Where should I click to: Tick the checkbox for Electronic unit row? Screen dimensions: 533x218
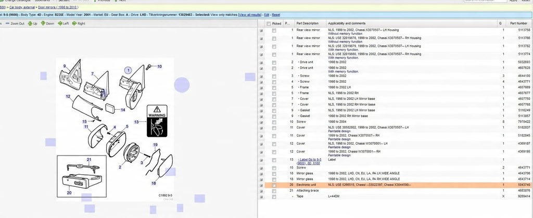(274, 185)
